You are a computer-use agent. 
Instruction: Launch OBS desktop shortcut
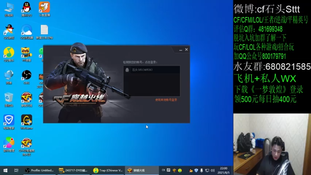coord(26,77)
